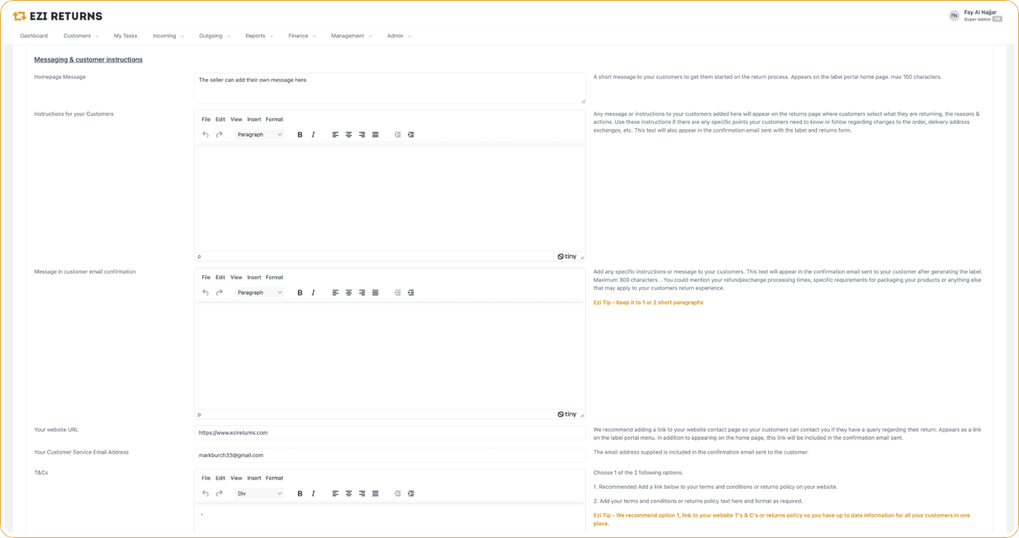Screen dimensions: 1019x538
Task: Click the Homepage Message text box
Action: (389, 88)
